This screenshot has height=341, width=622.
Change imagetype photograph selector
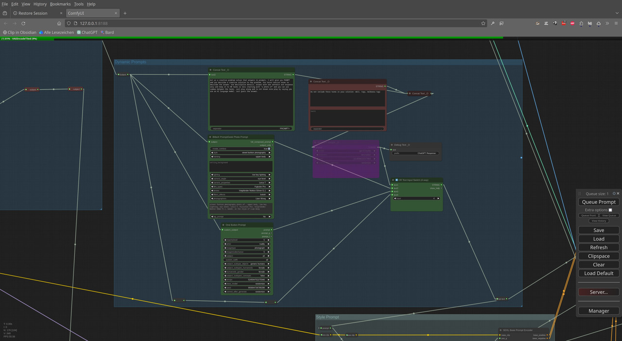click(247, 248)
